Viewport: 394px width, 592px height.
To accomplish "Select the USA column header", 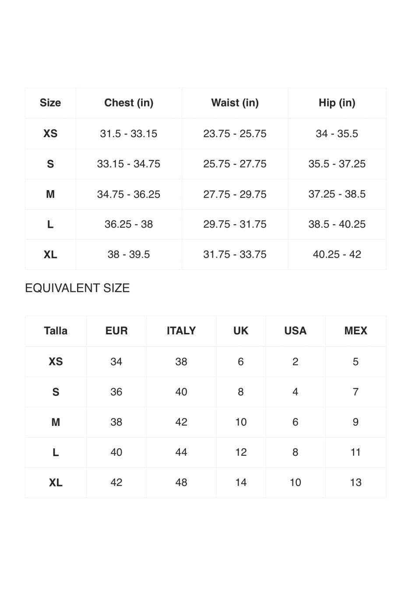I will 295,331.
